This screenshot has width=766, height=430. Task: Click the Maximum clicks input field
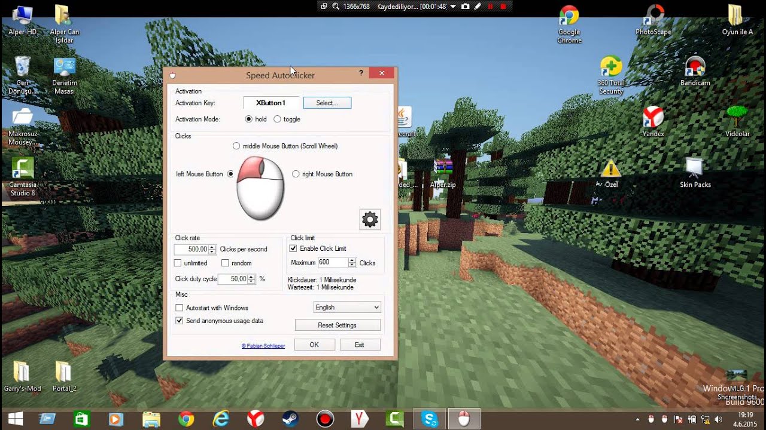click(x=333, y=263)
